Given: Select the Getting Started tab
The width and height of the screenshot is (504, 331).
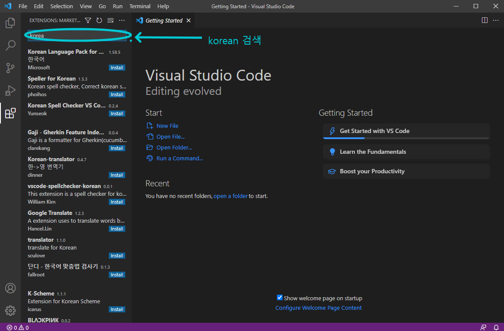Looking at the screenshot, I should pos(163,20).
